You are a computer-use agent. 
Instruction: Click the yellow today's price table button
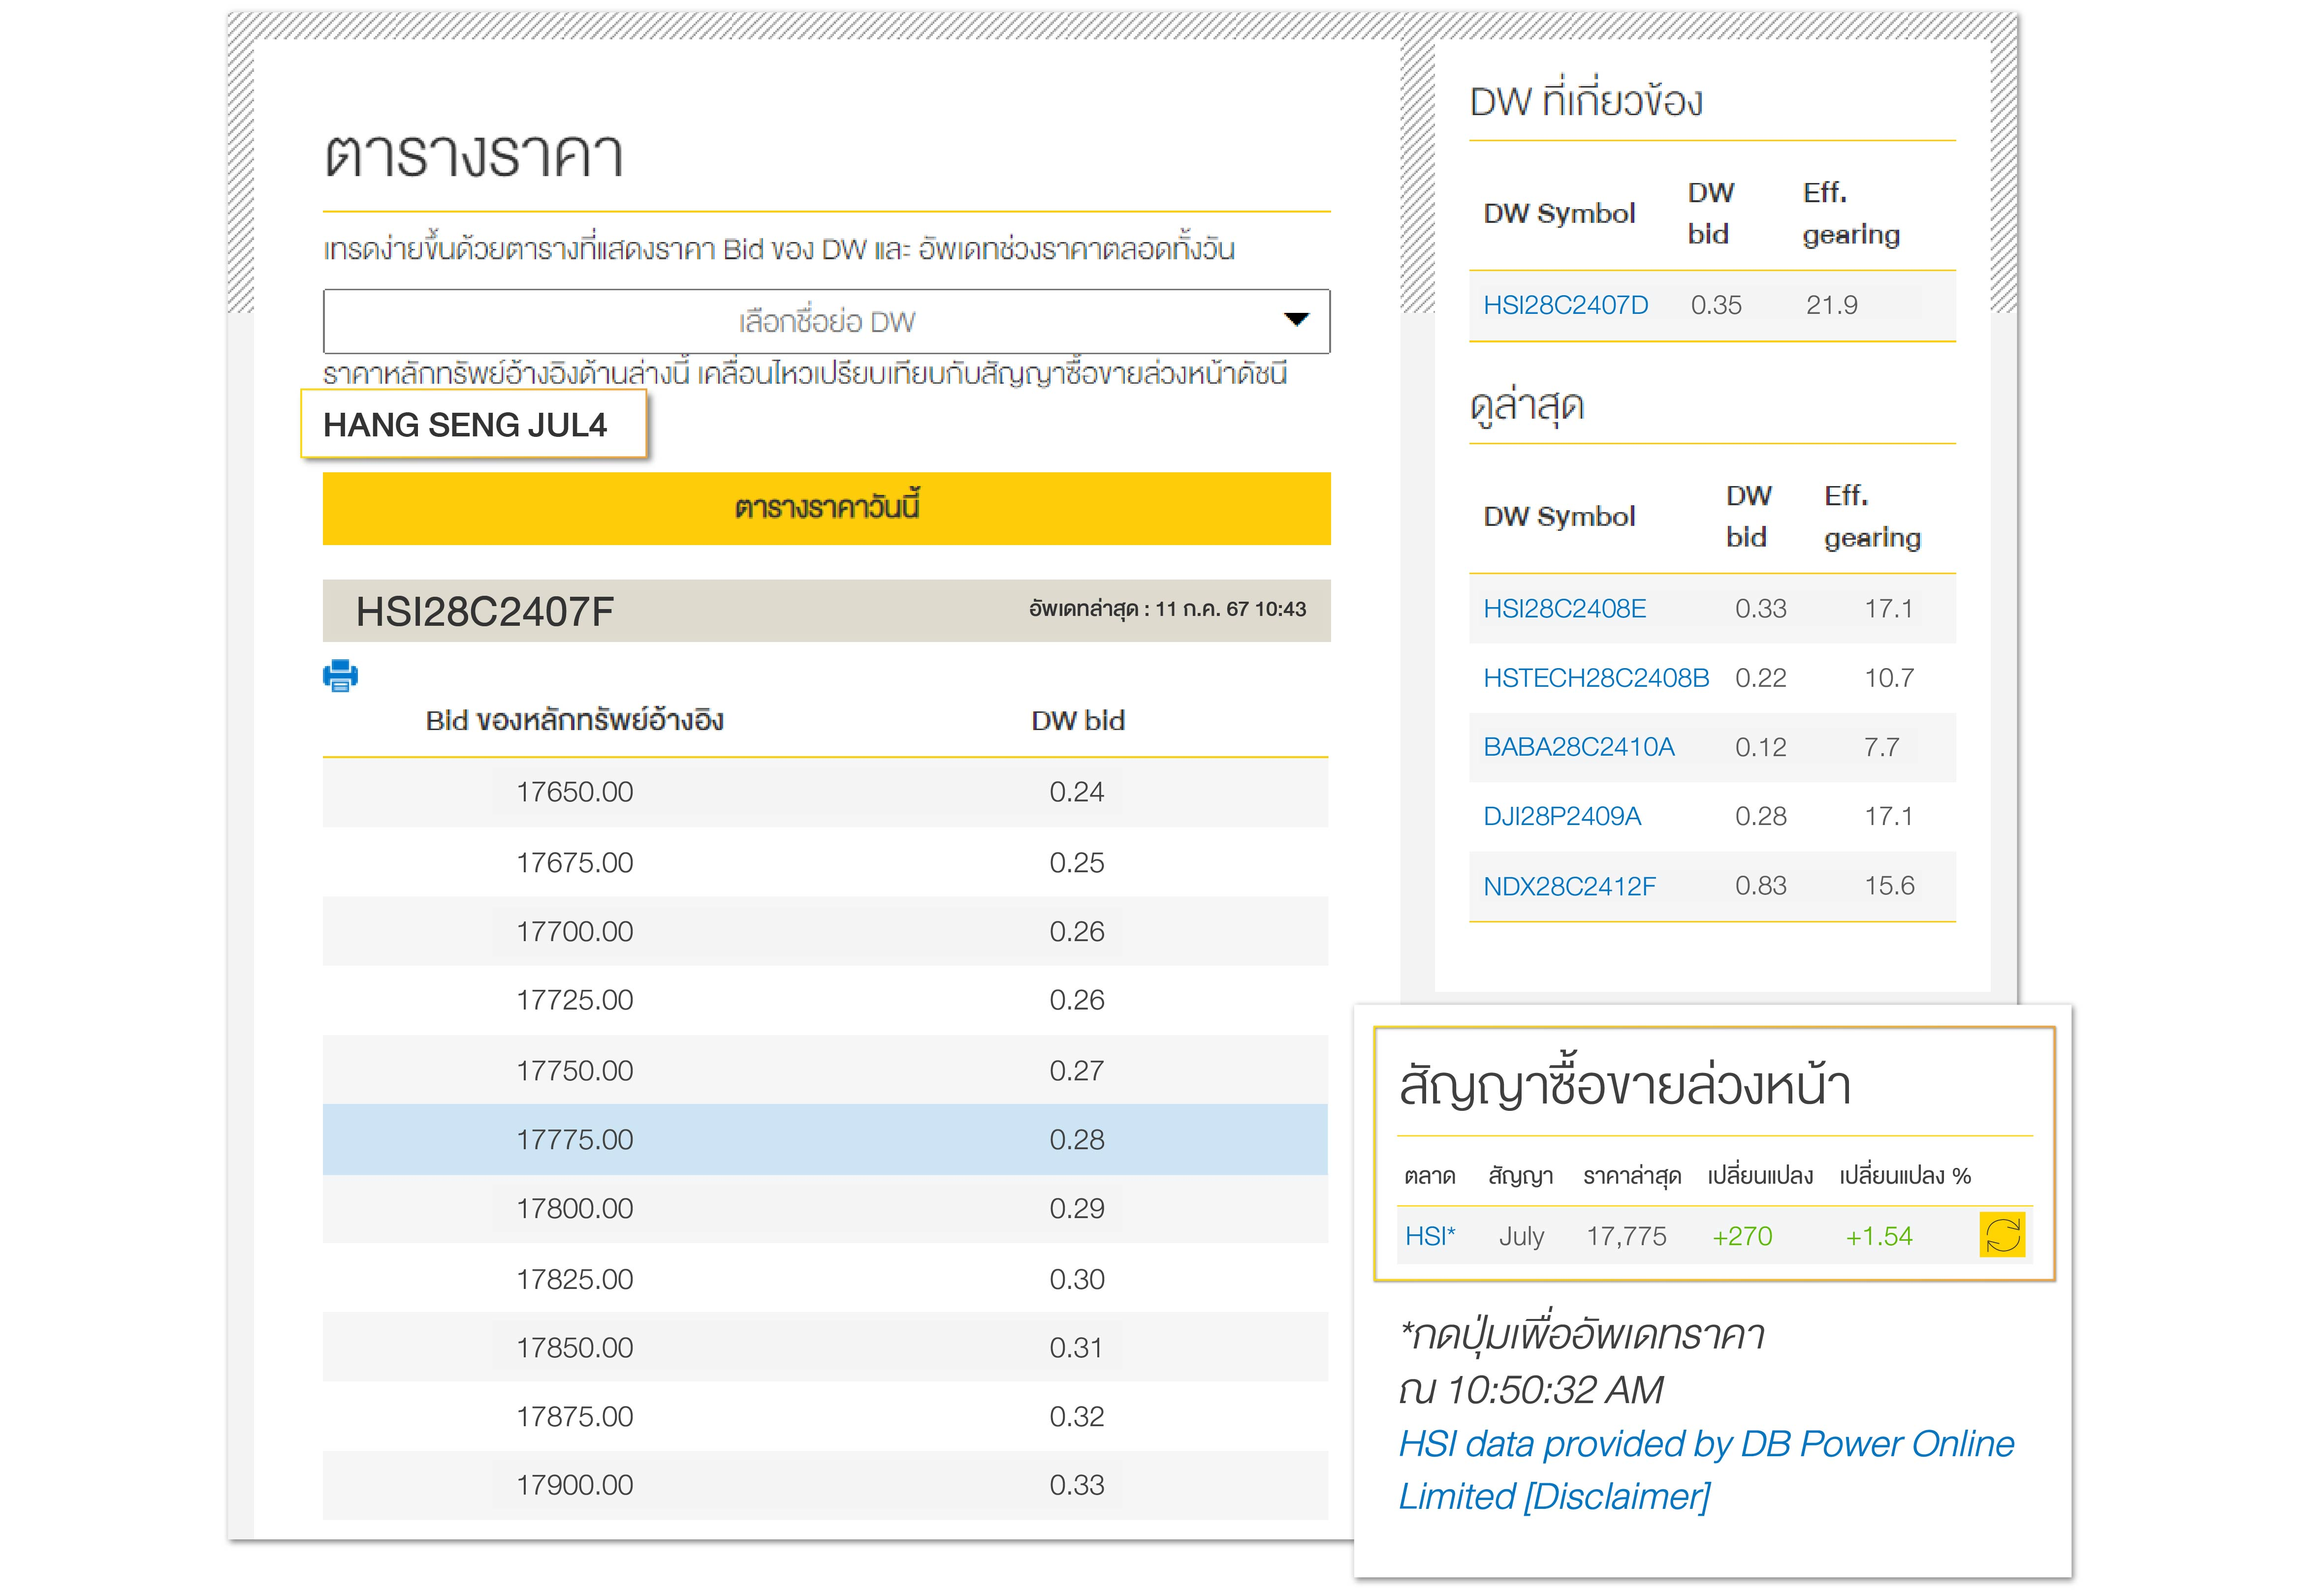826,508
